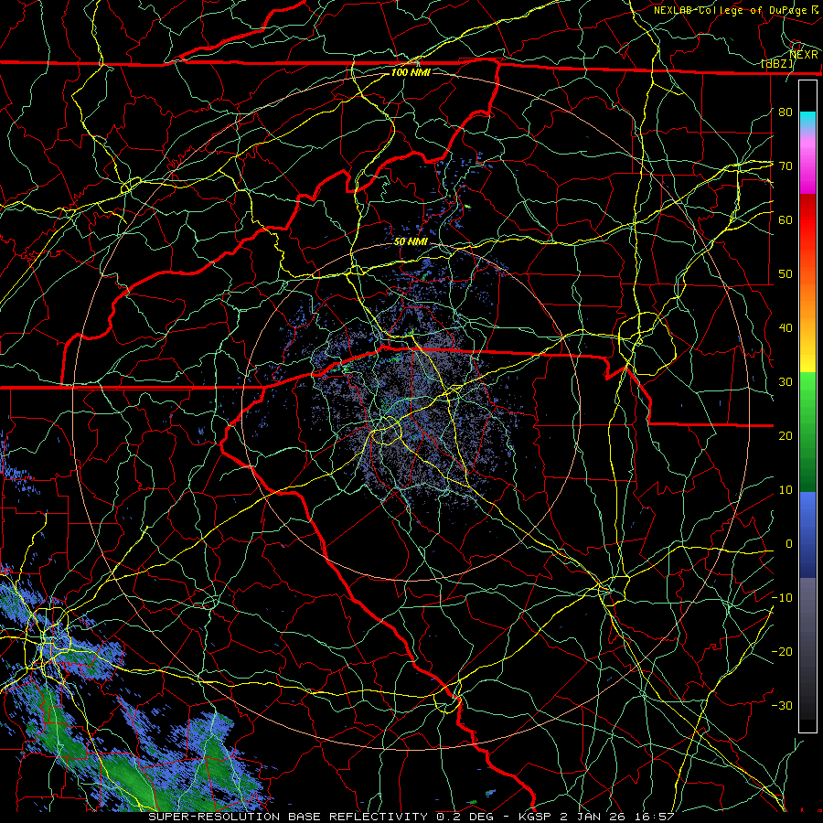Click the 20 value on dBZ scale
This screenshot has height=823, width=823.
point(786,436)
